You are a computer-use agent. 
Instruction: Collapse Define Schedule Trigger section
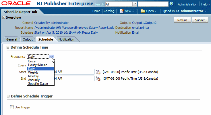8,96
